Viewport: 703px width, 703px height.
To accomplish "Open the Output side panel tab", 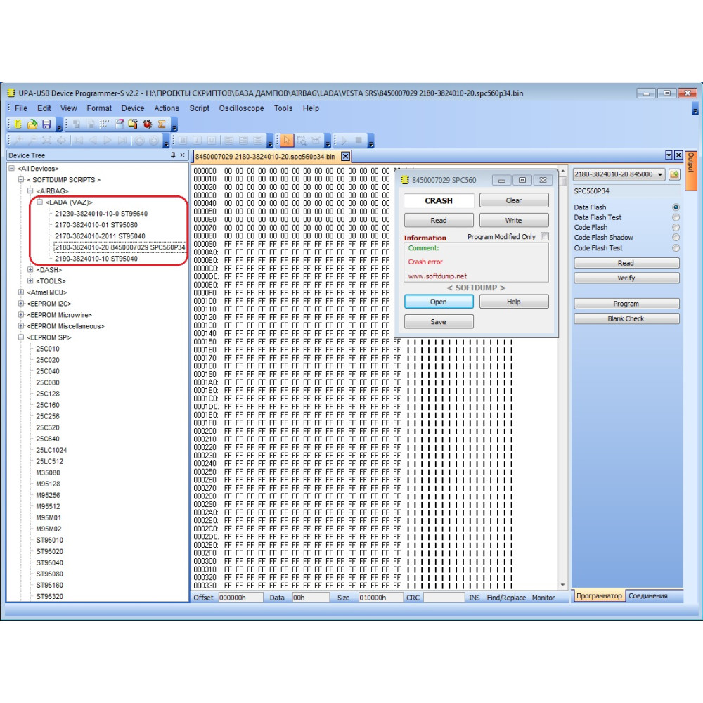I will click(x=691, y=171).
